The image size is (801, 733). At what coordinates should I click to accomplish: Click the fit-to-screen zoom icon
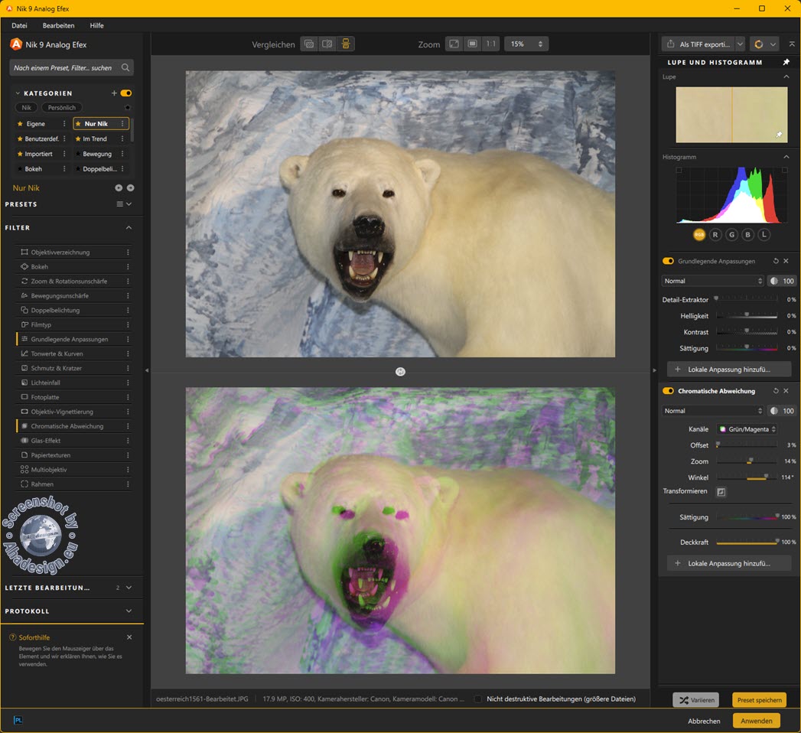click(x=454, y=44)
